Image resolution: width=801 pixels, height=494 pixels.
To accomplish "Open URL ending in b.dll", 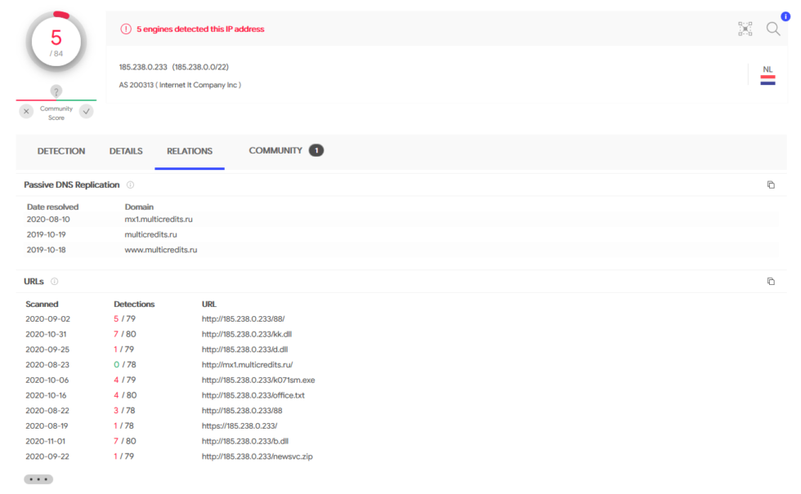I will [x=245, y=441].
